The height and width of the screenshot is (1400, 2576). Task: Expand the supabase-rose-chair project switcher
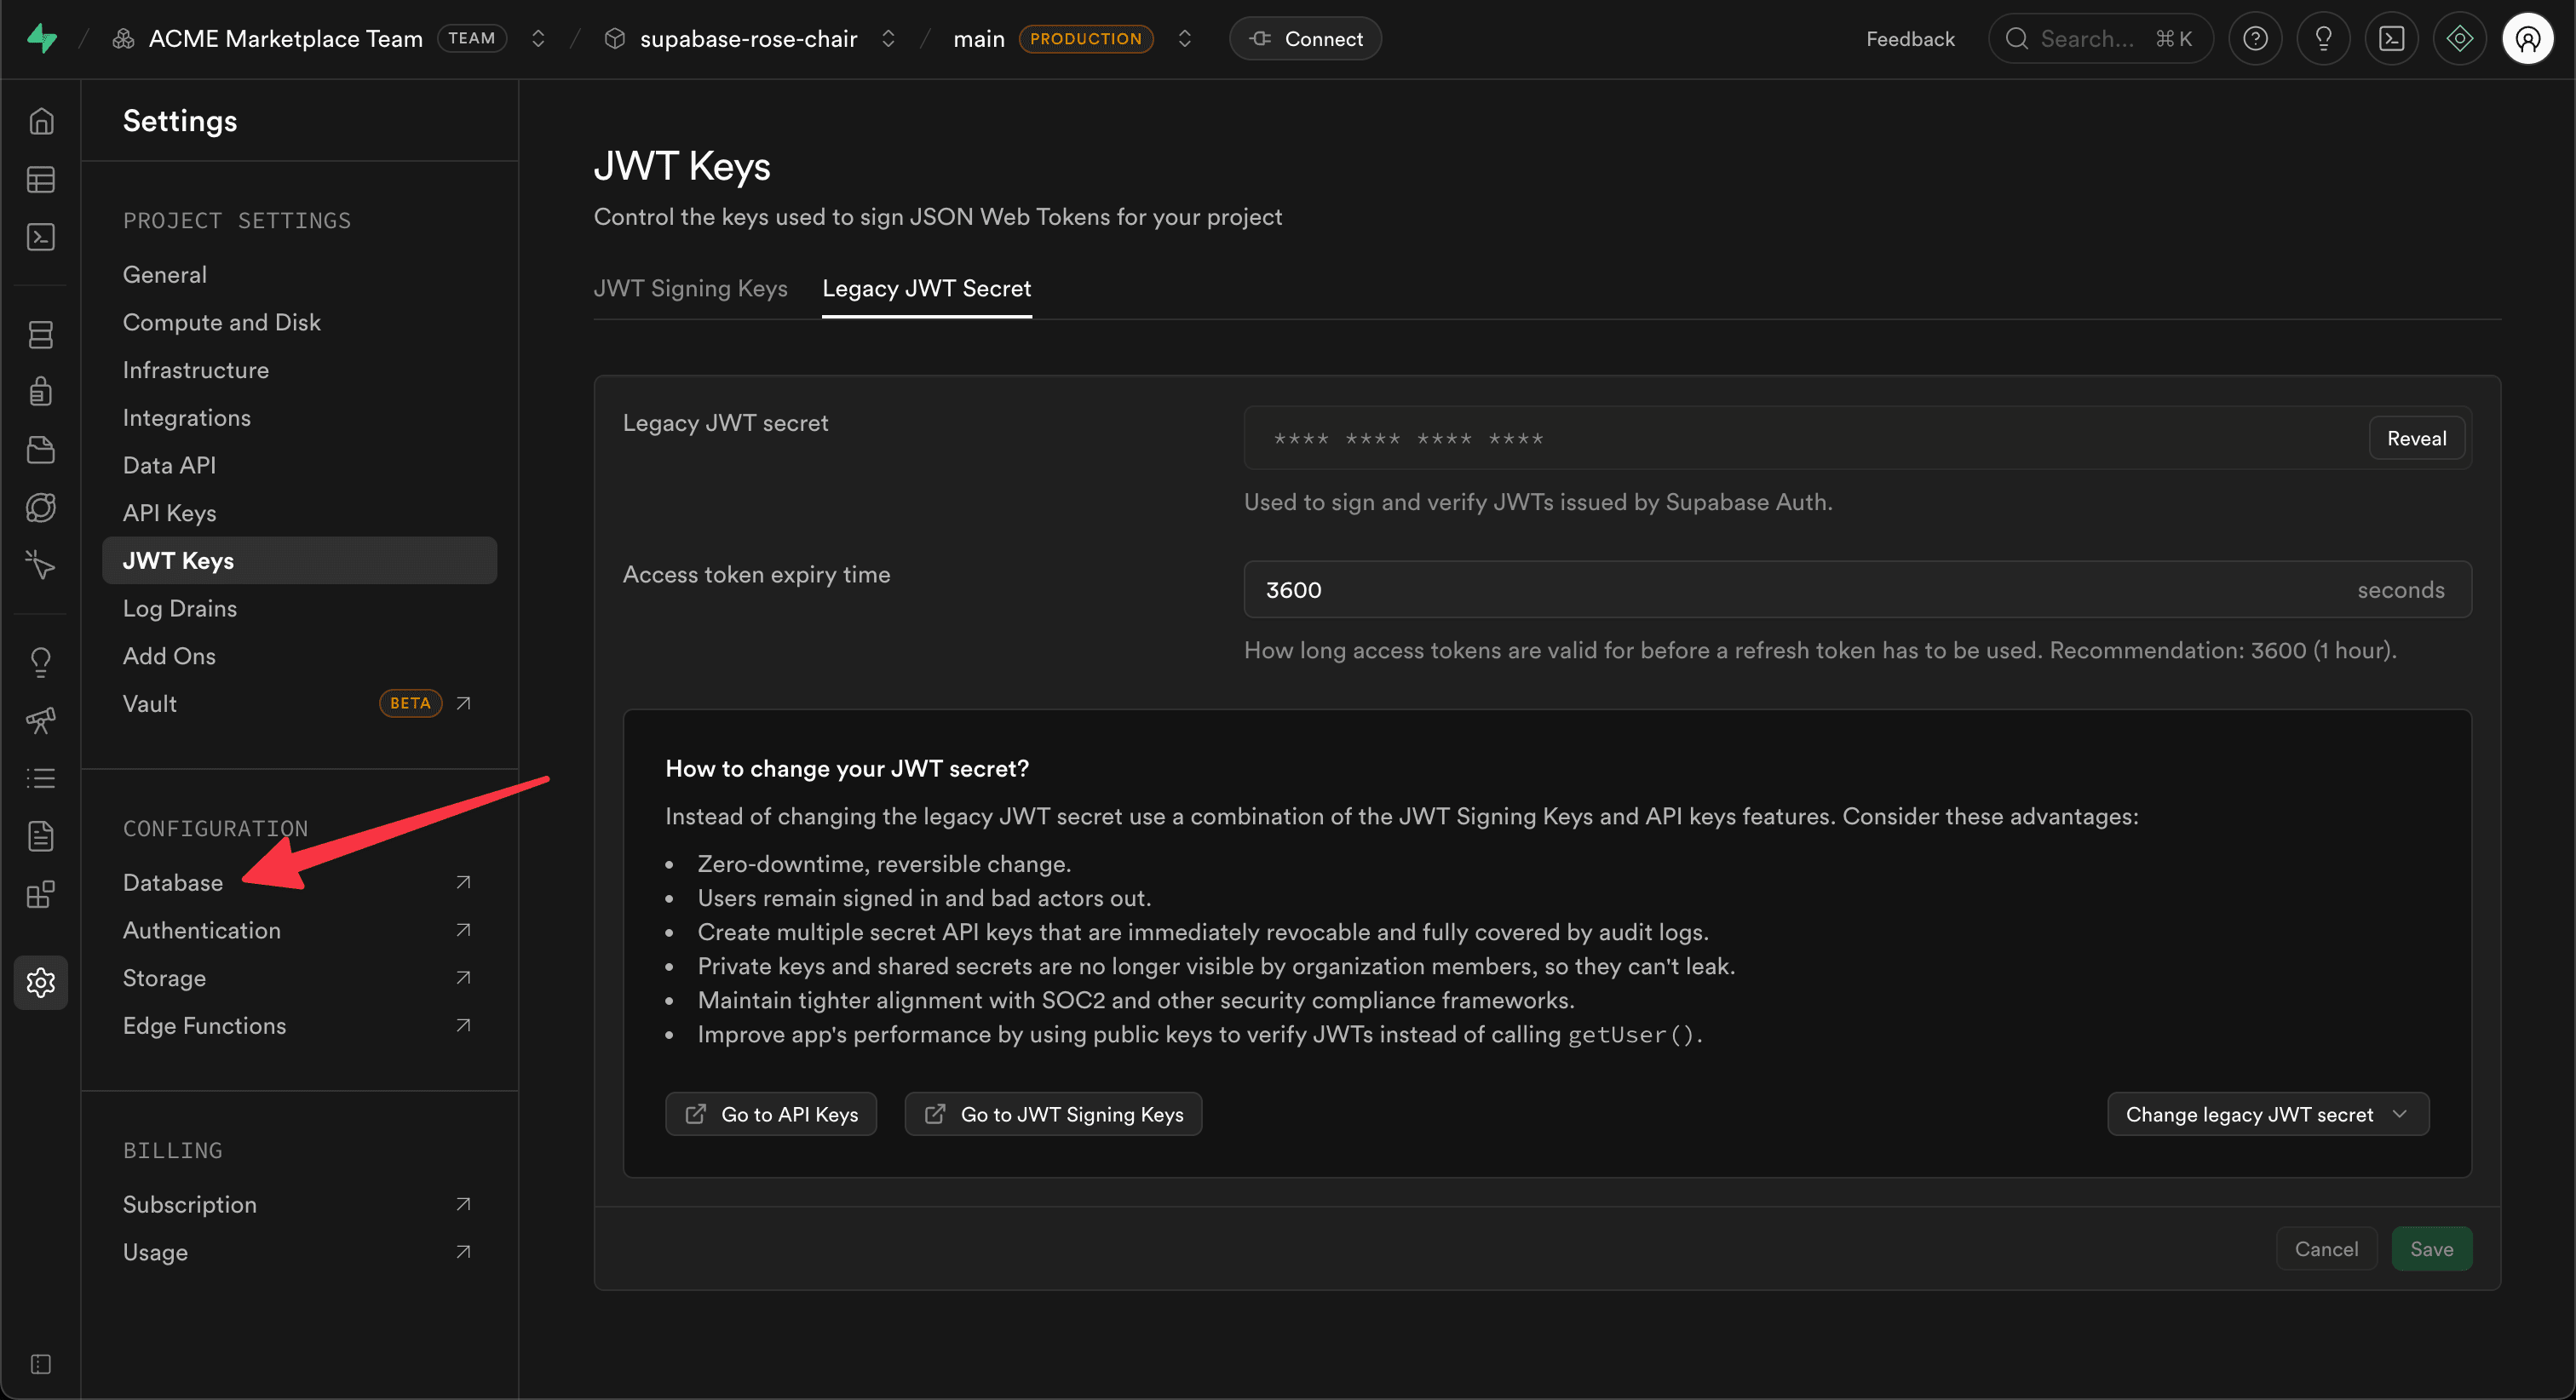click(x=888, y=39)
